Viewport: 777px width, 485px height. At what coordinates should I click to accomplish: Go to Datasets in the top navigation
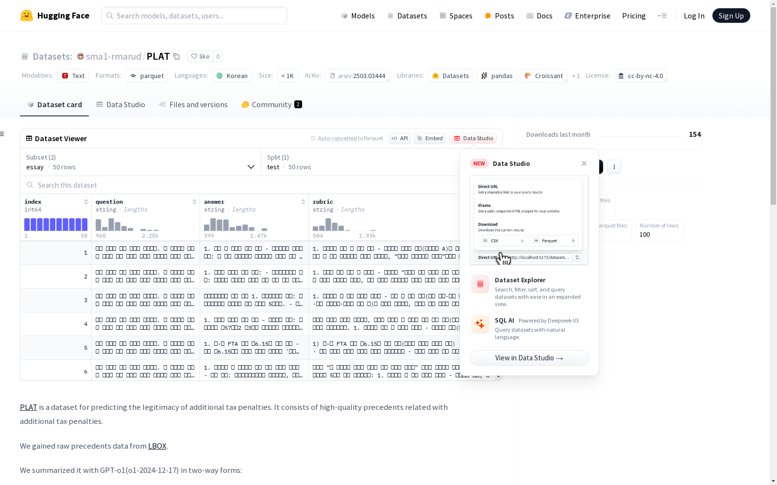click(x=407, y=16)
